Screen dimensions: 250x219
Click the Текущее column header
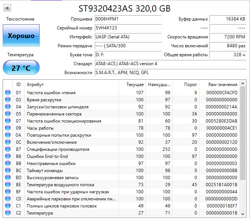pos(132,85)
